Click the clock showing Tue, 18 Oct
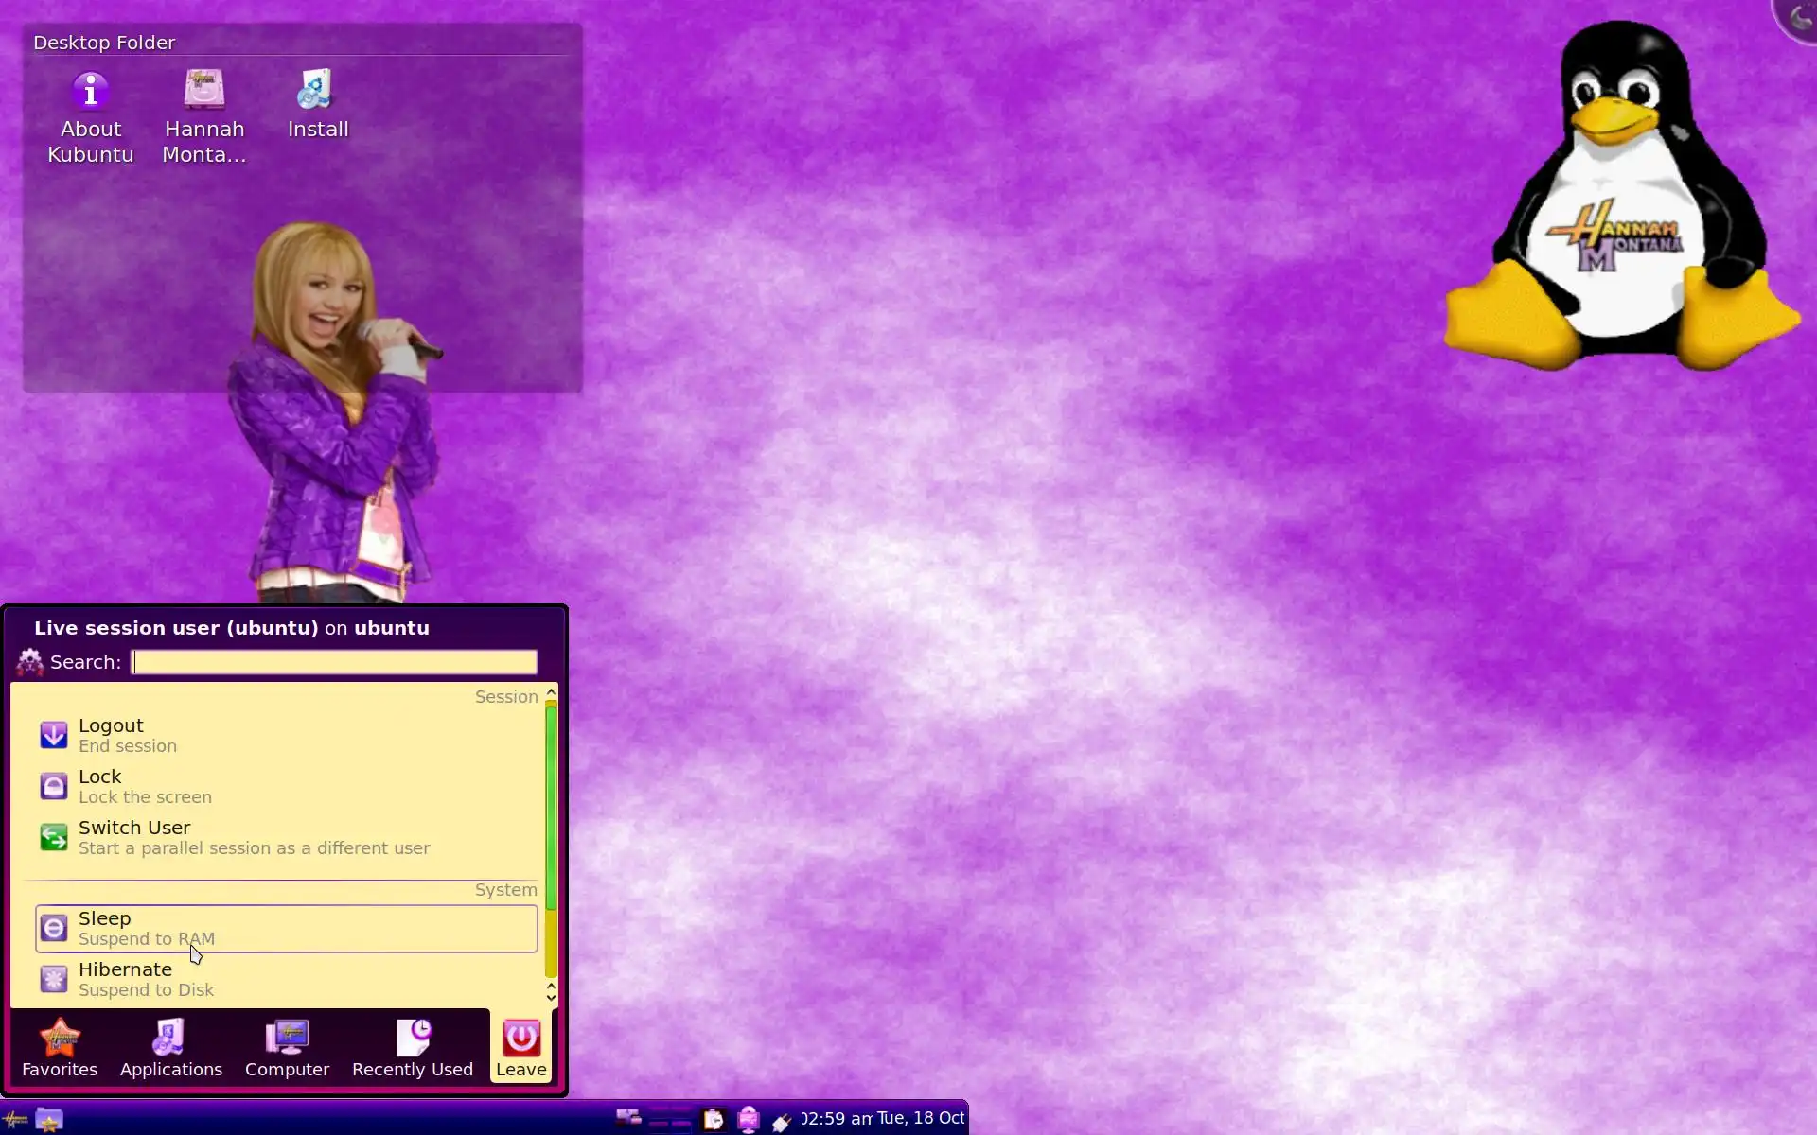 point(882,1119)
